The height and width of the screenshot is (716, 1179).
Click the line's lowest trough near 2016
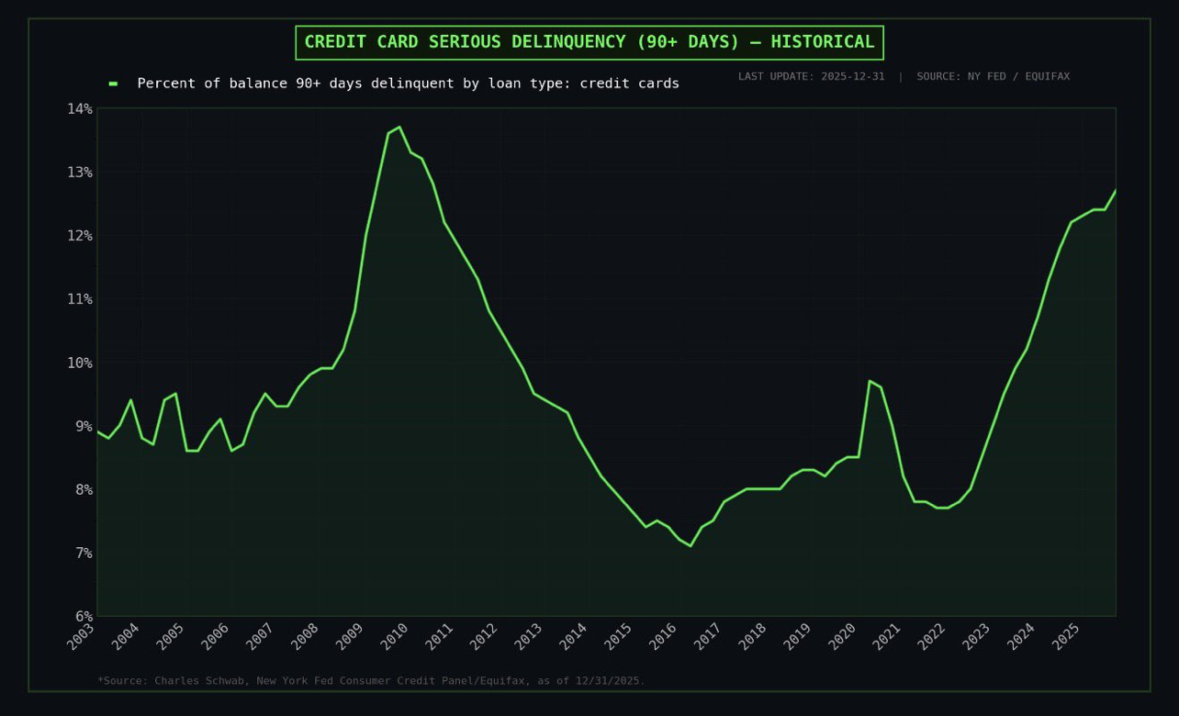coord(691,546)
